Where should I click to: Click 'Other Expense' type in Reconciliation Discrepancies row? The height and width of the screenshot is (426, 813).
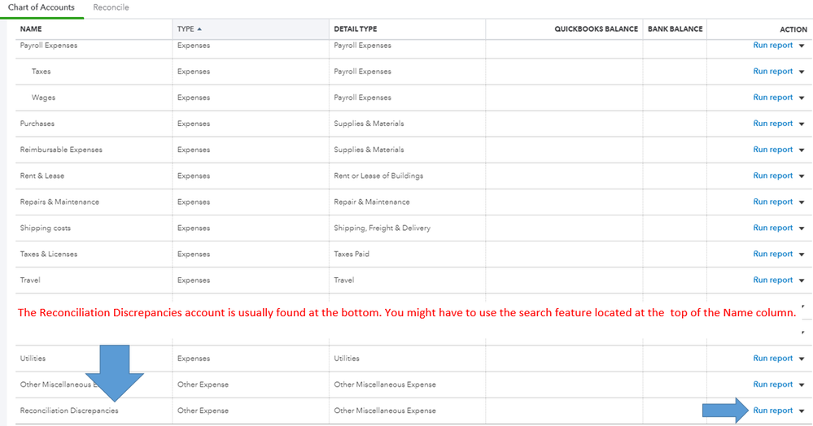point(203,411)
